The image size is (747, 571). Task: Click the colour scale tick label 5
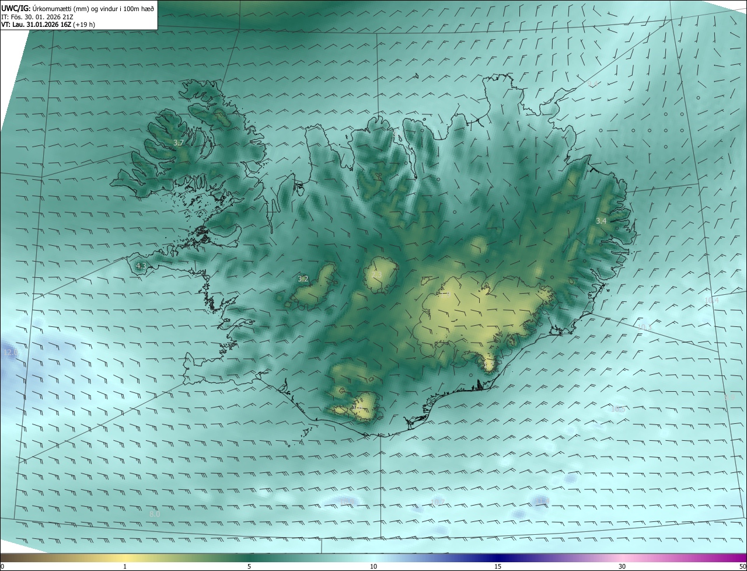[249, 566]
